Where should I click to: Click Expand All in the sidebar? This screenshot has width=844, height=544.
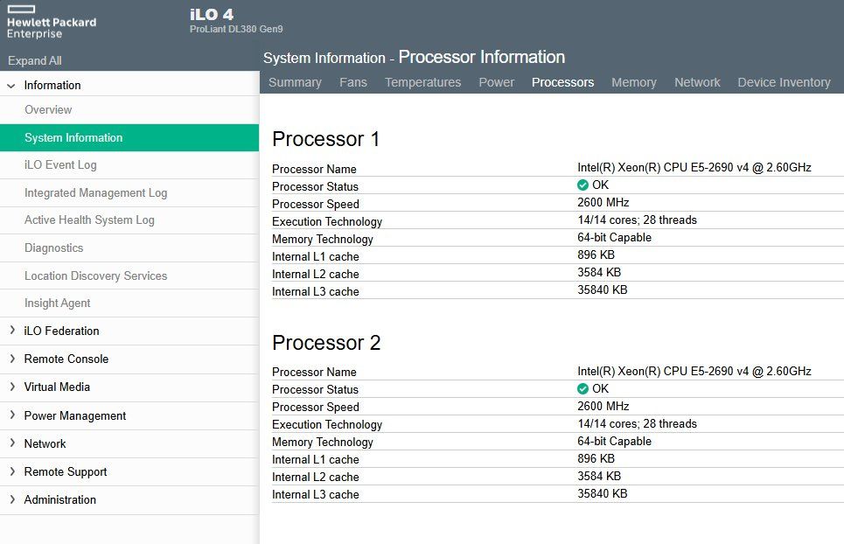click(34, 61)
